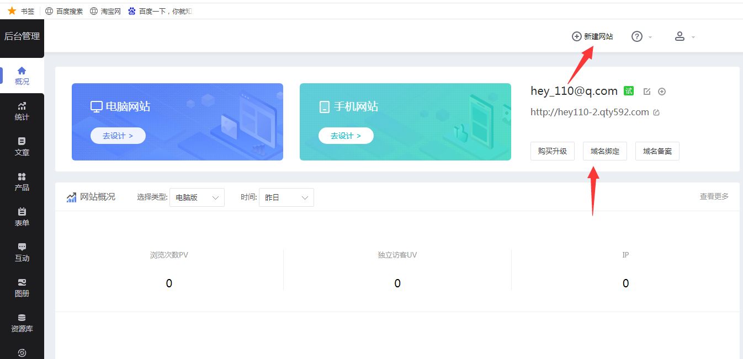
Task: Open the 表单 forms section
Action: coord(22,217)
